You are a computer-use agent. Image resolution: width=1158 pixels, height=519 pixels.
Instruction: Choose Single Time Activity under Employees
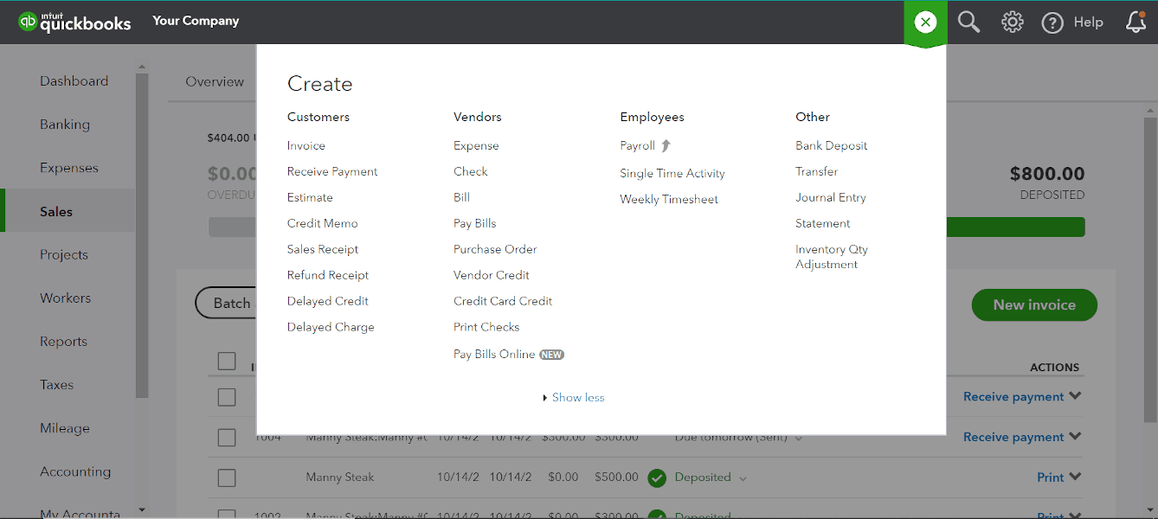(672, 174)
